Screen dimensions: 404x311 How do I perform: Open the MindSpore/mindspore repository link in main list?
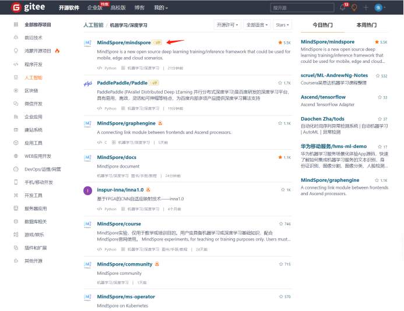[124, 43]
